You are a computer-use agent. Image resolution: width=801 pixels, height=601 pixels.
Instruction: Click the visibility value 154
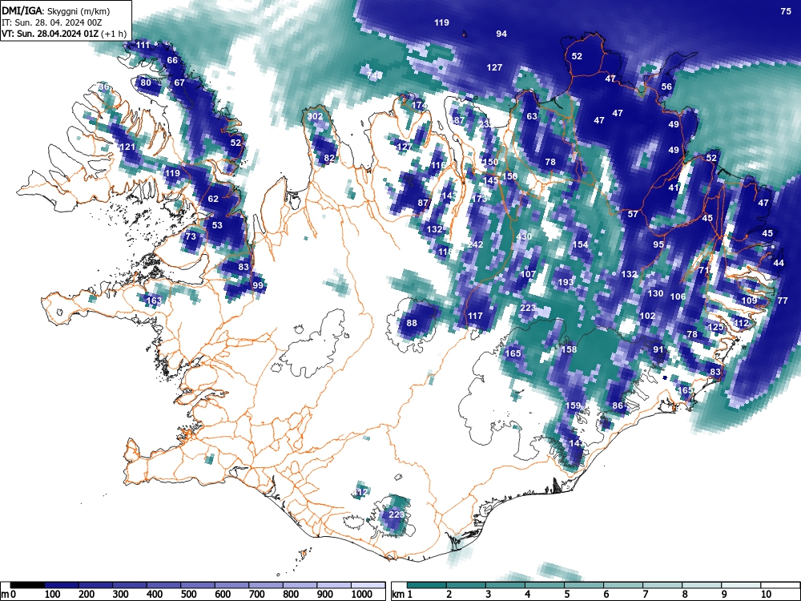[580, 244]
